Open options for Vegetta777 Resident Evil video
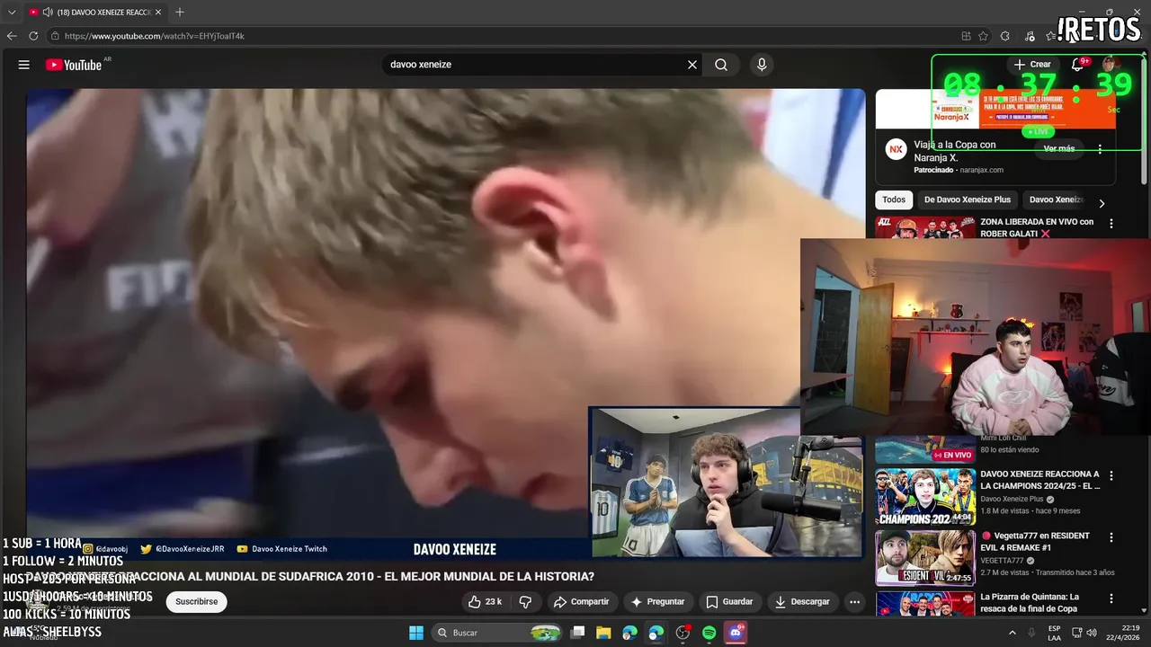 pos(1111,537)
